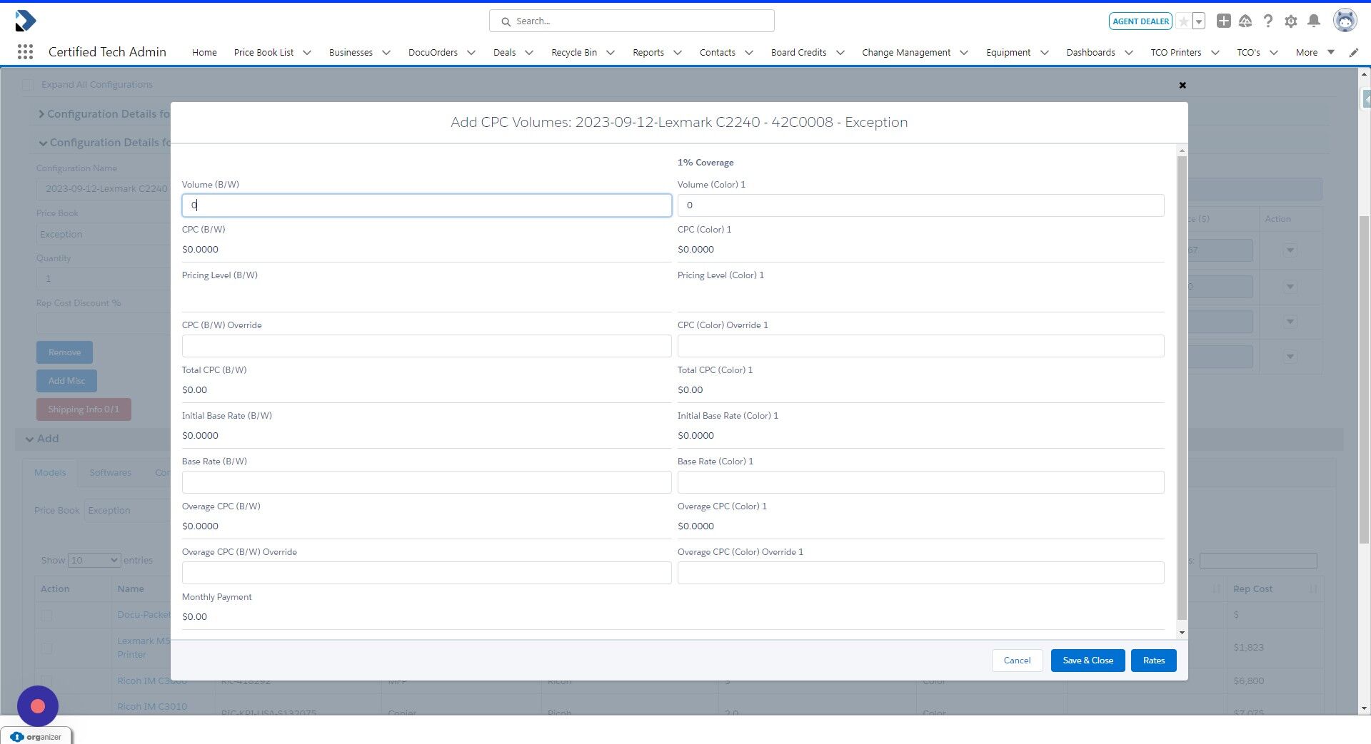Screen dimensions: 1371x744
Task: Click inside the Search field
Action: click(631, 21)
